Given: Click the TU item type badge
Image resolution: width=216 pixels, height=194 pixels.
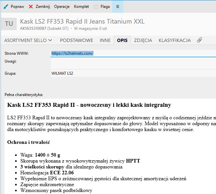Looking at the screenshot, I should point(9,24).
